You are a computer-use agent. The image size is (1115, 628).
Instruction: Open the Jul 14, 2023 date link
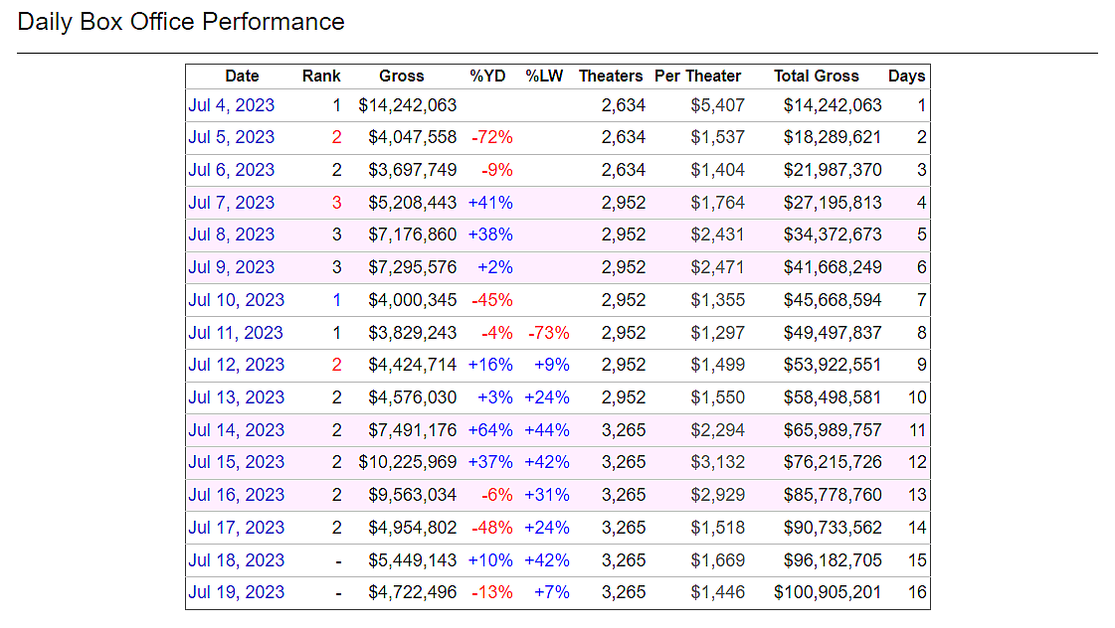click(236, 430)
